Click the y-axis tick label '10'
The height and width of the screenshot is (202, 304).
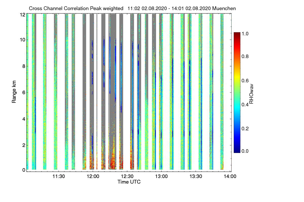(x=23, y=40)
